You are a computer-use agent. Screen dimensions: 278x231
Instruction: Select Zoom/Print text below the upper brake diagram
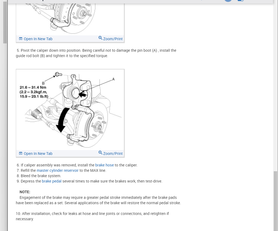pos(113,39)
